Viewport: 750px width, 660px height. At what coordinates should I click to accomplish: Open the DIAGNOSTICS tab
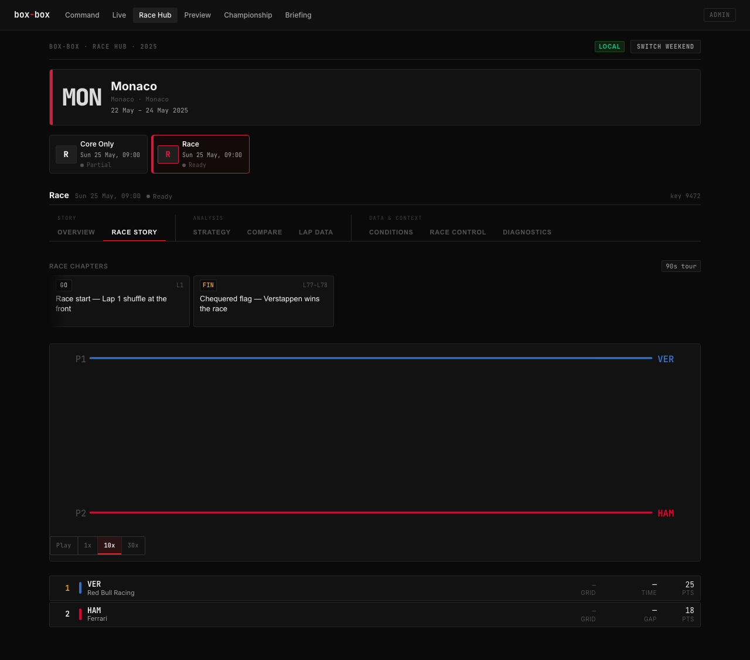(527, 232)
